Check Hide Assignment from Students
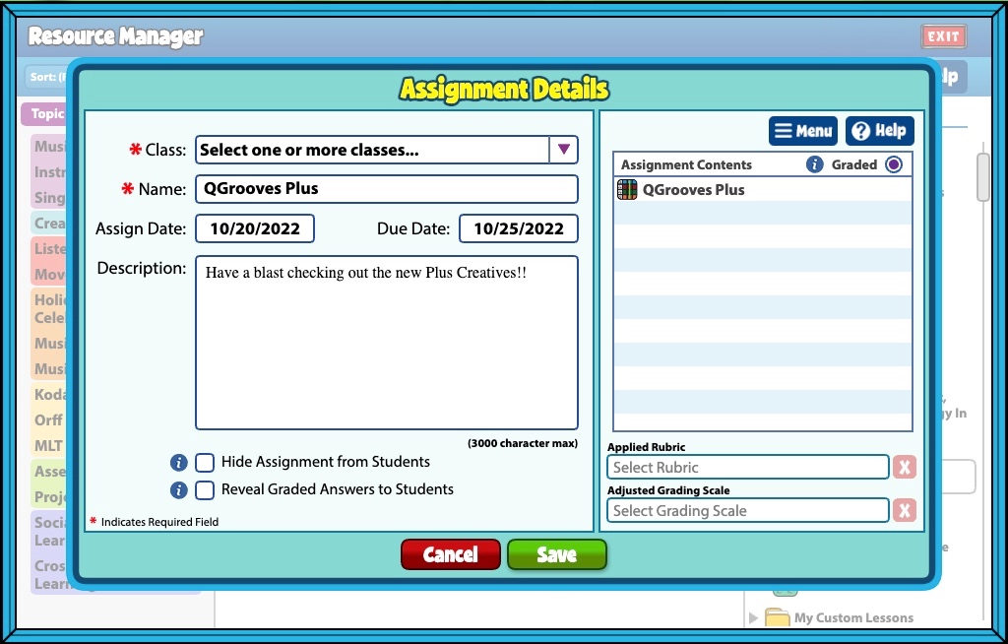Viewport: 1008px width, 644px height. click(205, 463)
